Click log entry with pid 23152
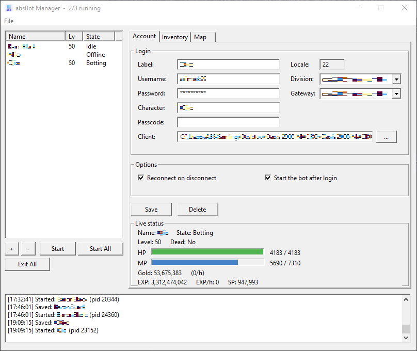The image size is (417, 351). click(53, 330)
